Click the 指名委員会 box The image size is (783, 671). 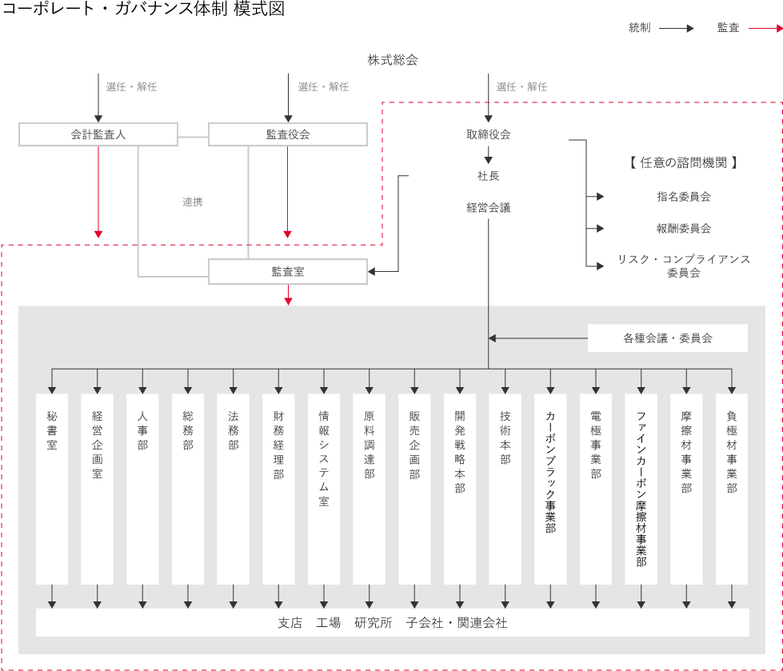click(x=683, y=197)
